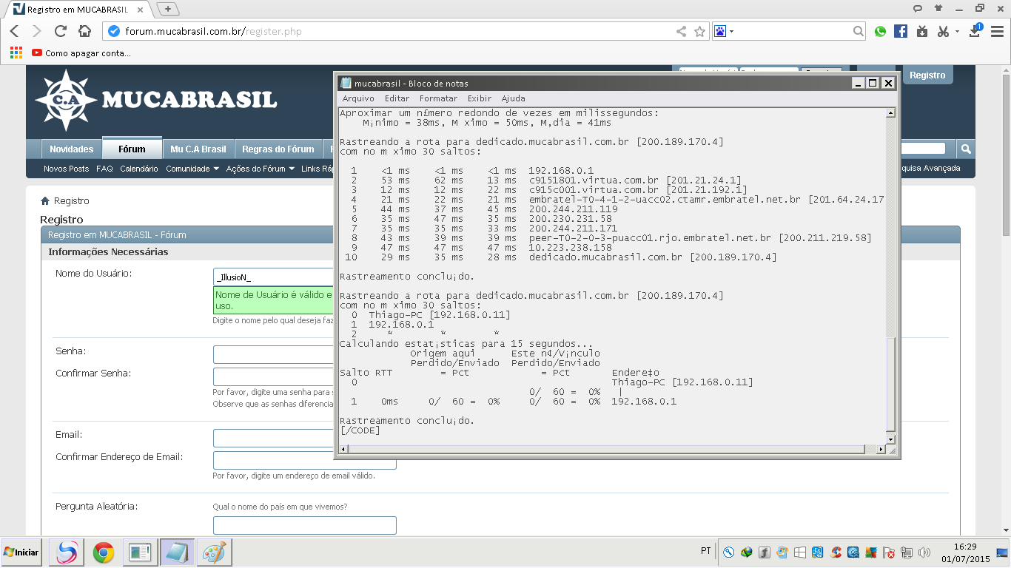Click into the Senha password field
The image size is (1011, 568).
274,354
